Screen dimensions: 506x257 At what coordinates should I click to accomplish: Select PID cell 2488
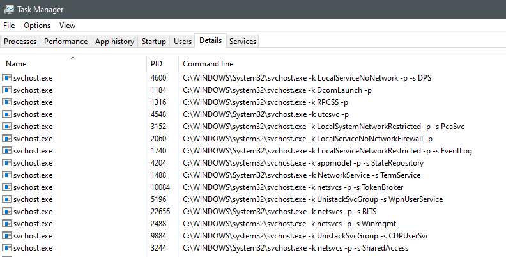[x=158, y=224]
